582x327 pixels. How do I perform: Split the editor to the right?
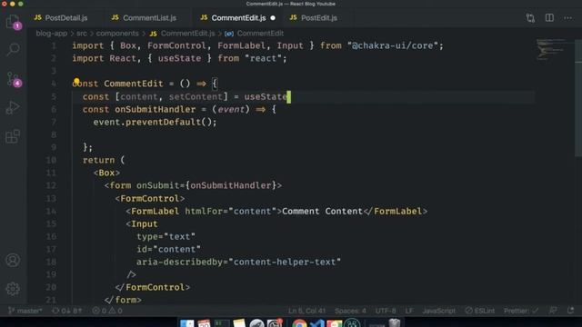(549, 18)
